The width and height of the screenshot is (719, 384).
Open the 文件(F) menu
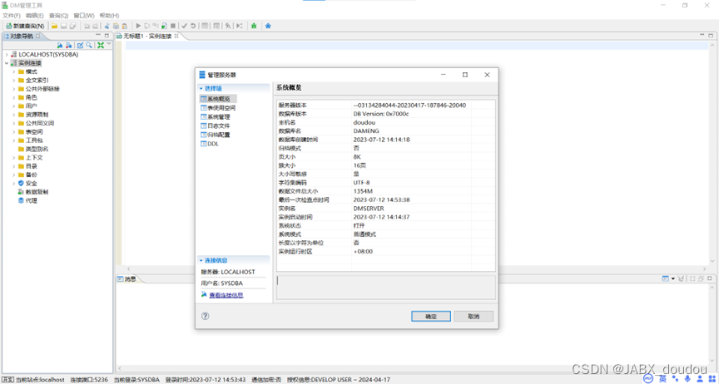pos(12,15)
